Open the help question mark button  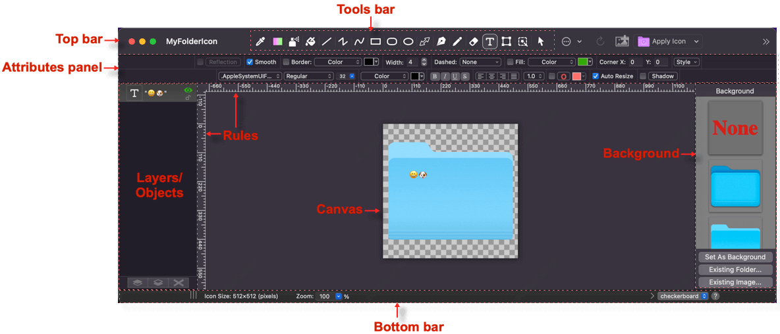coord(715,297)
